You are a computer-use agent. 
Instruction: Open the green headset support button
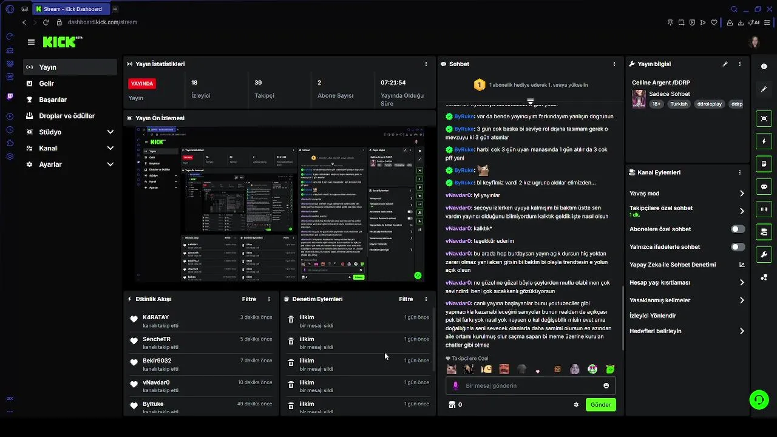(759, 399)
